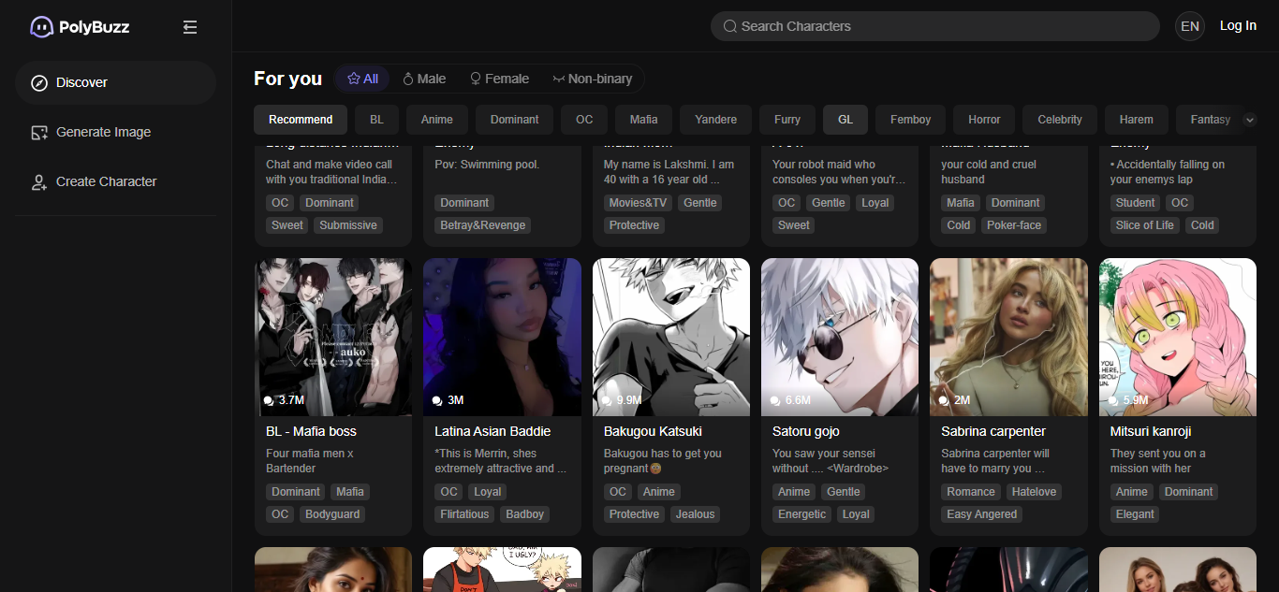Click the search magnifier icon
1279x592 pixels.
(x=730, y=26)
